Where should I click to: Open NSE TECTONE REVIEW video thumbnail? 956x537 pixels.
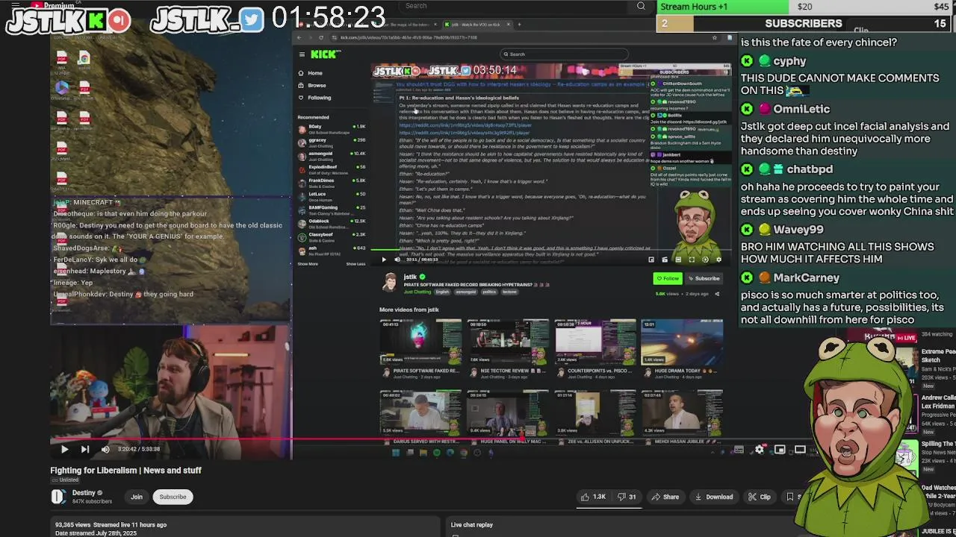click(508, 342)
